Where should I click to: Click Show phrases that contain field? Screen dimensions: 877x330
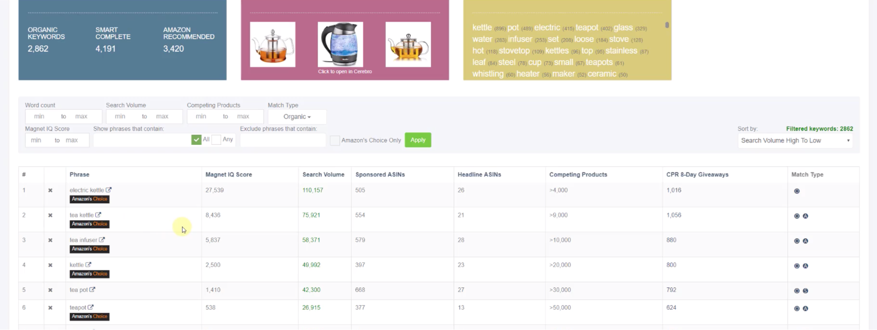point(142,140)
